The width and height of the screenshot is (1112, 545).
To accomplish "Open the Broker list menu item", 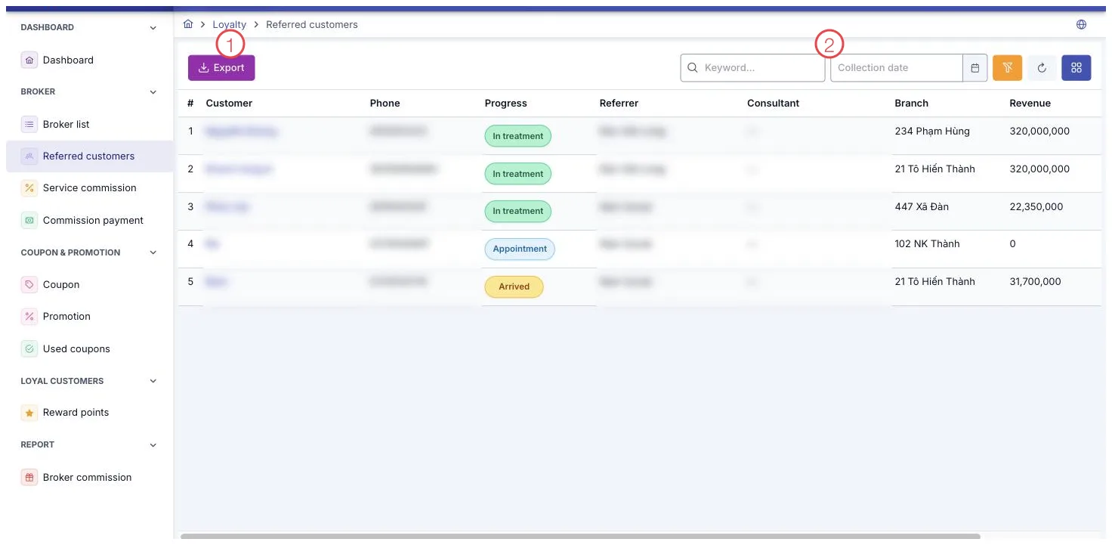I will point(89,124).
